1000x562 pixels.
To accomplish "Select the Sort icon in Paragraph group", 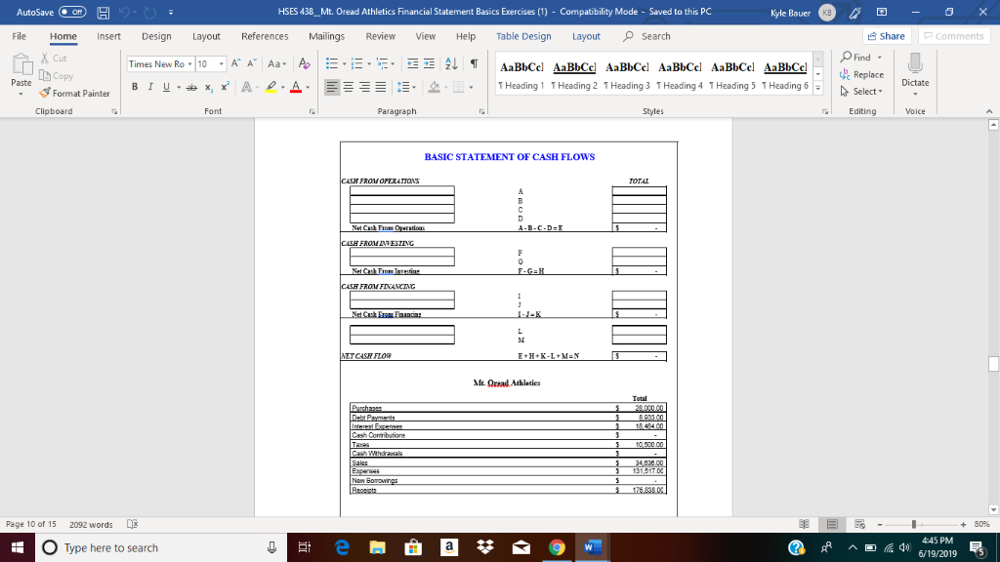I will [x=450, y=63].
